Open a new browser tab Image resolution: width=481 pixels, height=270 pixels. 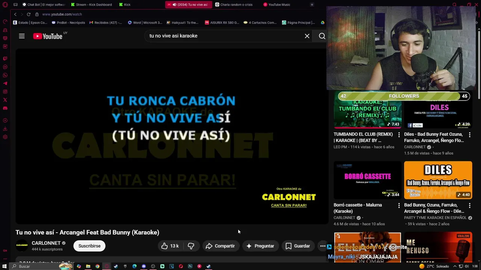(312, 4)
